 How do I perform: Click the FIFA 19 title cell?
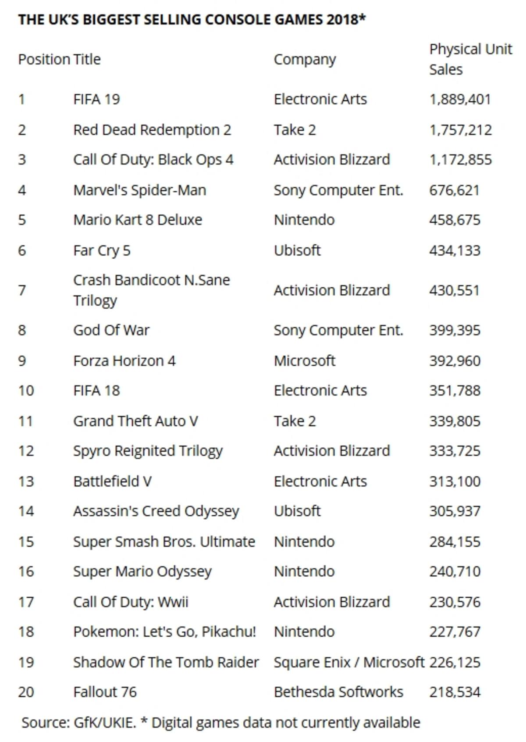point(96,99)
